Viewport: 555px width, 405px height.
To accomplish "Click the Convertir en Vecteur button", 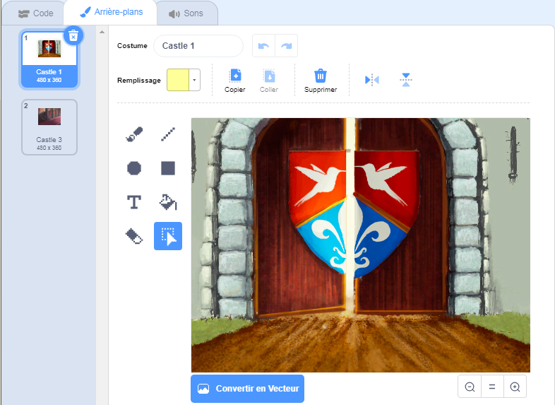I will tap(247, 389).
